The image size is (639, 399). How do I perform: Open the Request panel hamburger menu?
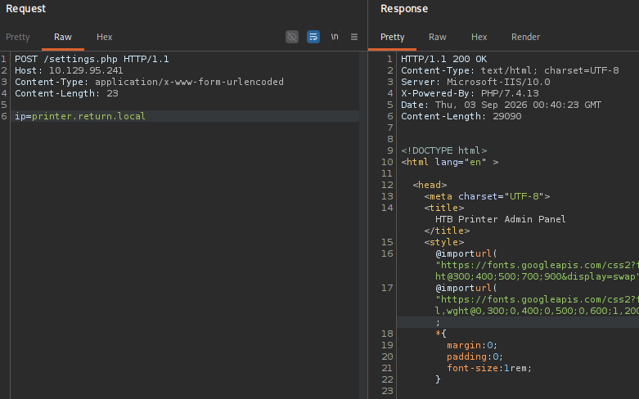[354, 37]
